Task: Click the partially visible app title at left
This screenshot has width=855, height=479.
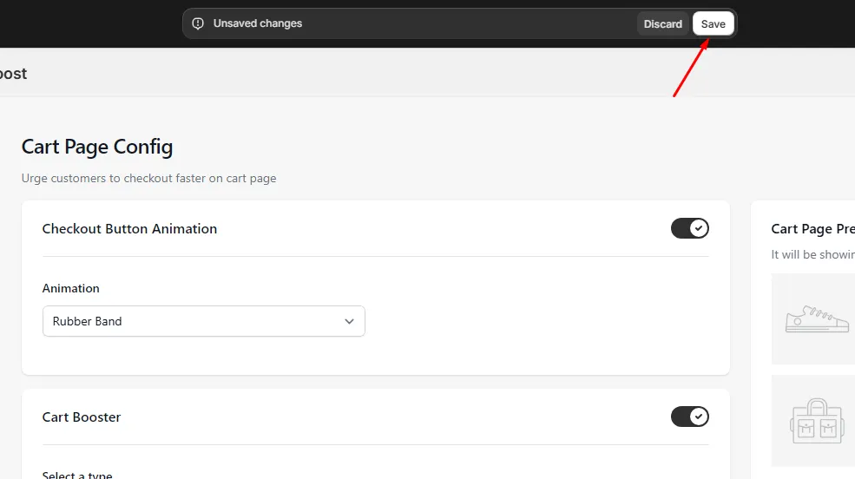Action: point(13,74)
